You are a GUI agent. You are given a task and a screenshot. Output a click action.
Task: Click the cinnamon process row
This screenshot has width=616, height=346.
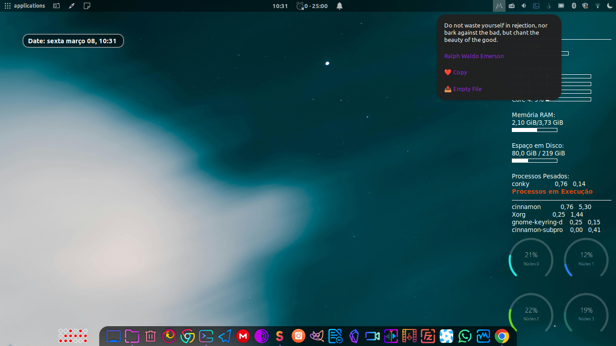click(x=552, y=207)
